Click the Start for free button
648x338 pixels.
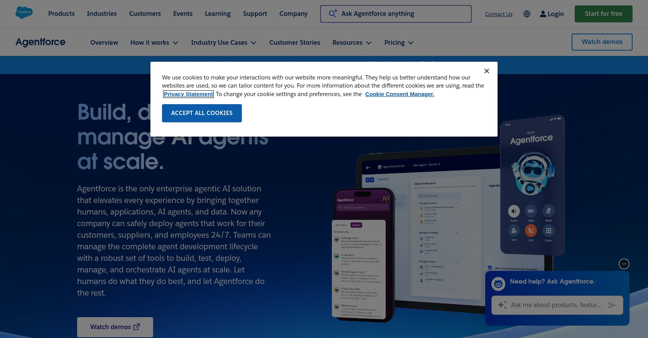[603, 14]
